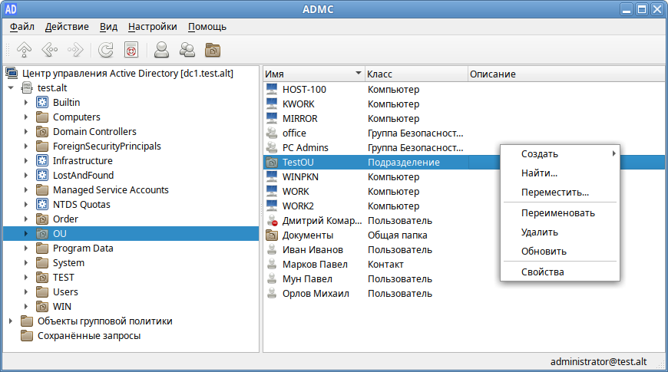The height and width of the screenshot is (372, 668).
Task: Click the PC Admins group icon
Action: pyautogui.click(x=272, y=148)
